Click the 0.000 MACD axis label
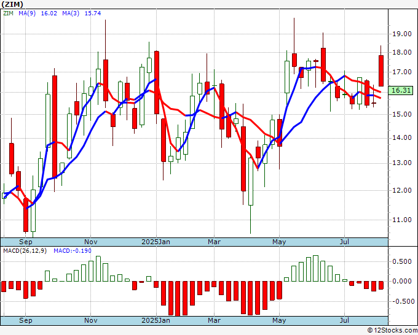 [402, 281]
